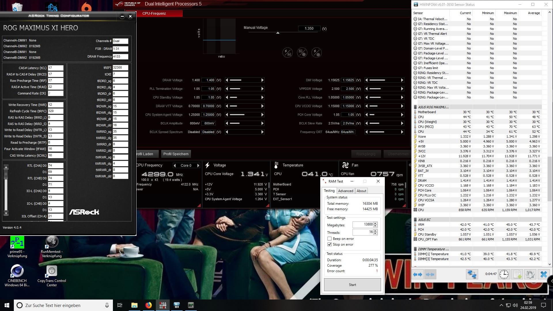Switch to Advanced tab in RAM Test
Viewport: 553px width, 311px height.
(x=346, y=191)
